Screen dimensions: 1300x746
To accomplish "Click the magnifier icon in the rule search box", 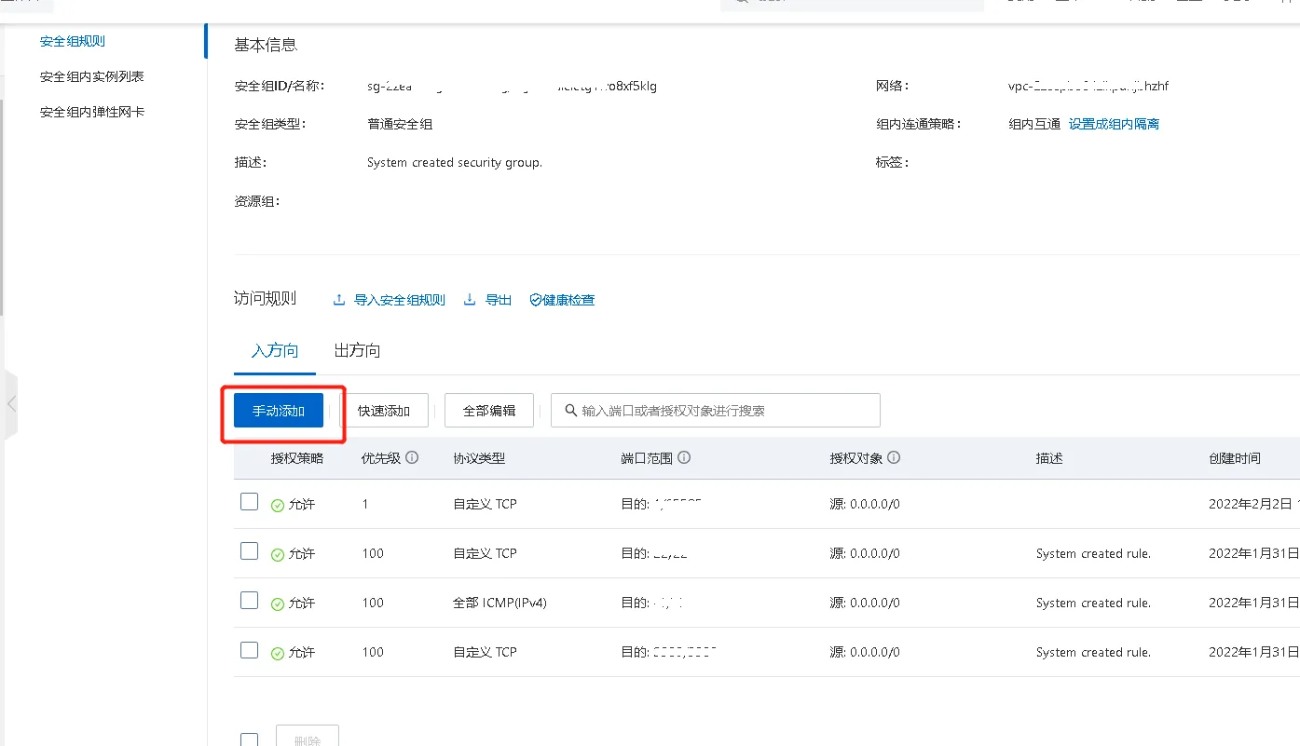I will coord(570,410).
